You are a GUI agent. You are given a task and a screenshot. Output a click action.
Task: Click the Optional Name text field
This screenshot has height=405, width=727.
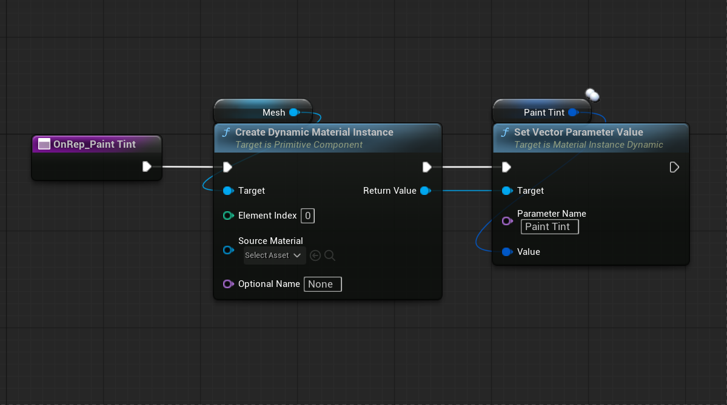[322, 285]
